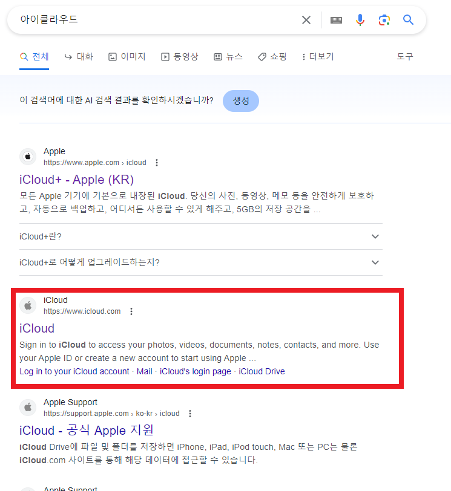Click into the search field containing 아이클라우드
Image resolution: width=451 pixels, height=491 pixels.
[151, 20]
